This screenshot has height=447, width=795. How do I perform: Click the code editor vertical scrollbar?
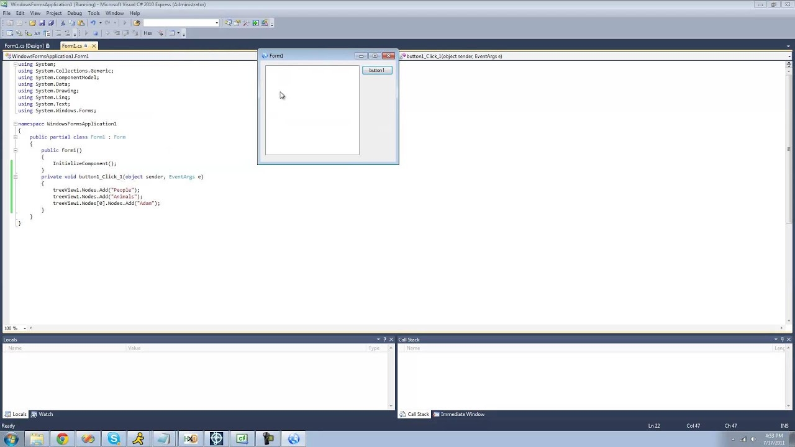(789, 149)
